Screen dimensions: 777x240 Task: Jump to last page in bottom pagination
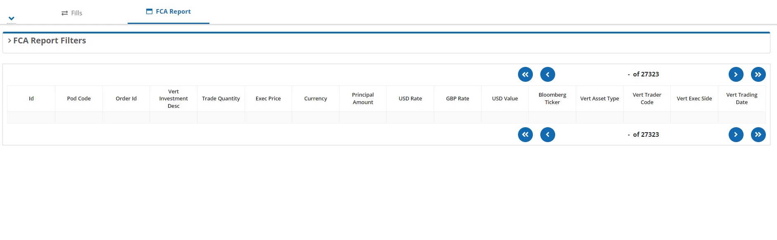coord(758,135)
